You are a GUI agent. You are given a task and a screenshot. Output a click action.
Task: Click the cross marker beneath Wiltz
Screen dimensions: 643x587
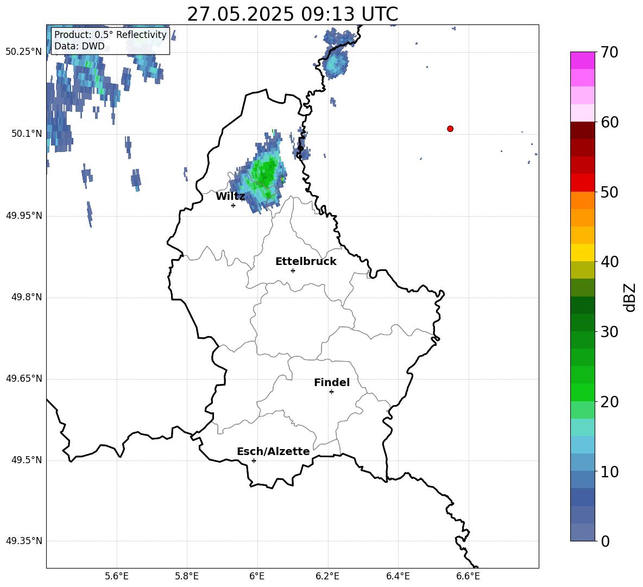pyautogui.click(x=234, y=205)
